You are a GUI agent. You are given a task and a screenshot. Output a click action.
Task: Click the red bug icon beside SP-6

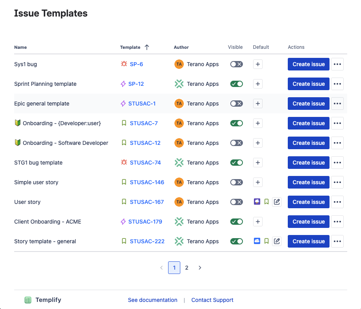(123, 64)
